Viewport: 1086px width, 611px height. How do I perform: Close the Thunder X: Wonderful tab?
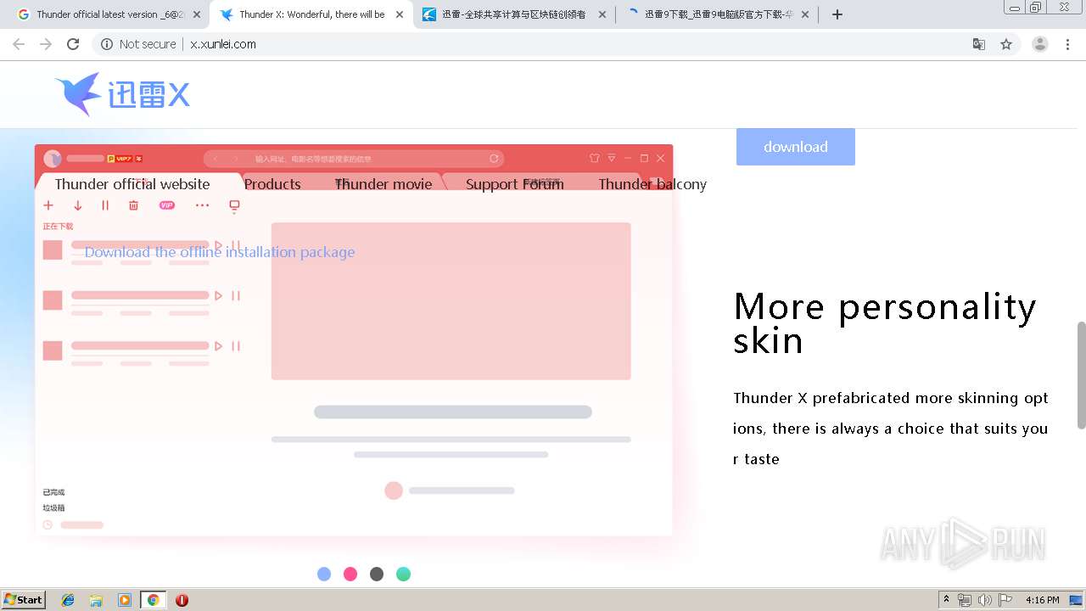point(400,14)
